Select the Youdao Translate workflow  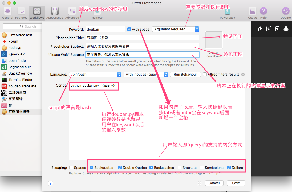pyautogui.click(x=21, y=86)
